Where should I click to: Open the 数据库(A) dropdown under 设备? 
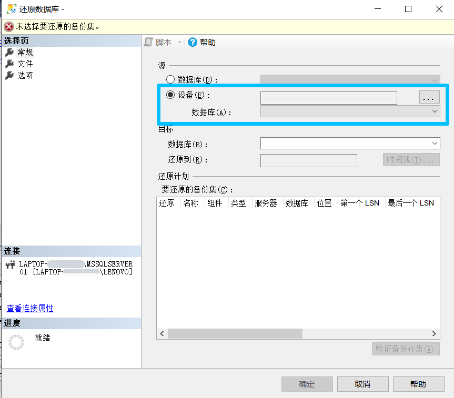[435, 111]
